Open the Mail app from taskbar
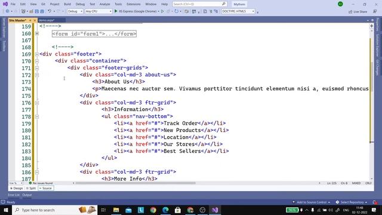Image resolution: width=382 pixels, height=215 pixels. [x=128, y=210]
